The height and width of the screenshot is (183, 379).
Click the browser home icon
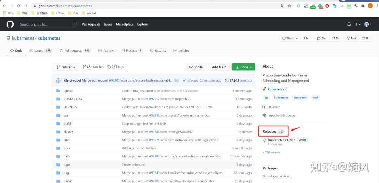(x=26, y=6)
